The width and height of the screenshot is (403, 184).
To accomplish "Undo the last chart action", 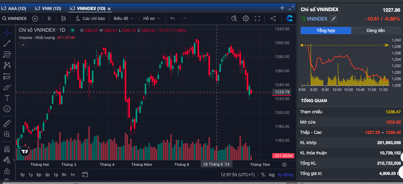I will point(172,18).
